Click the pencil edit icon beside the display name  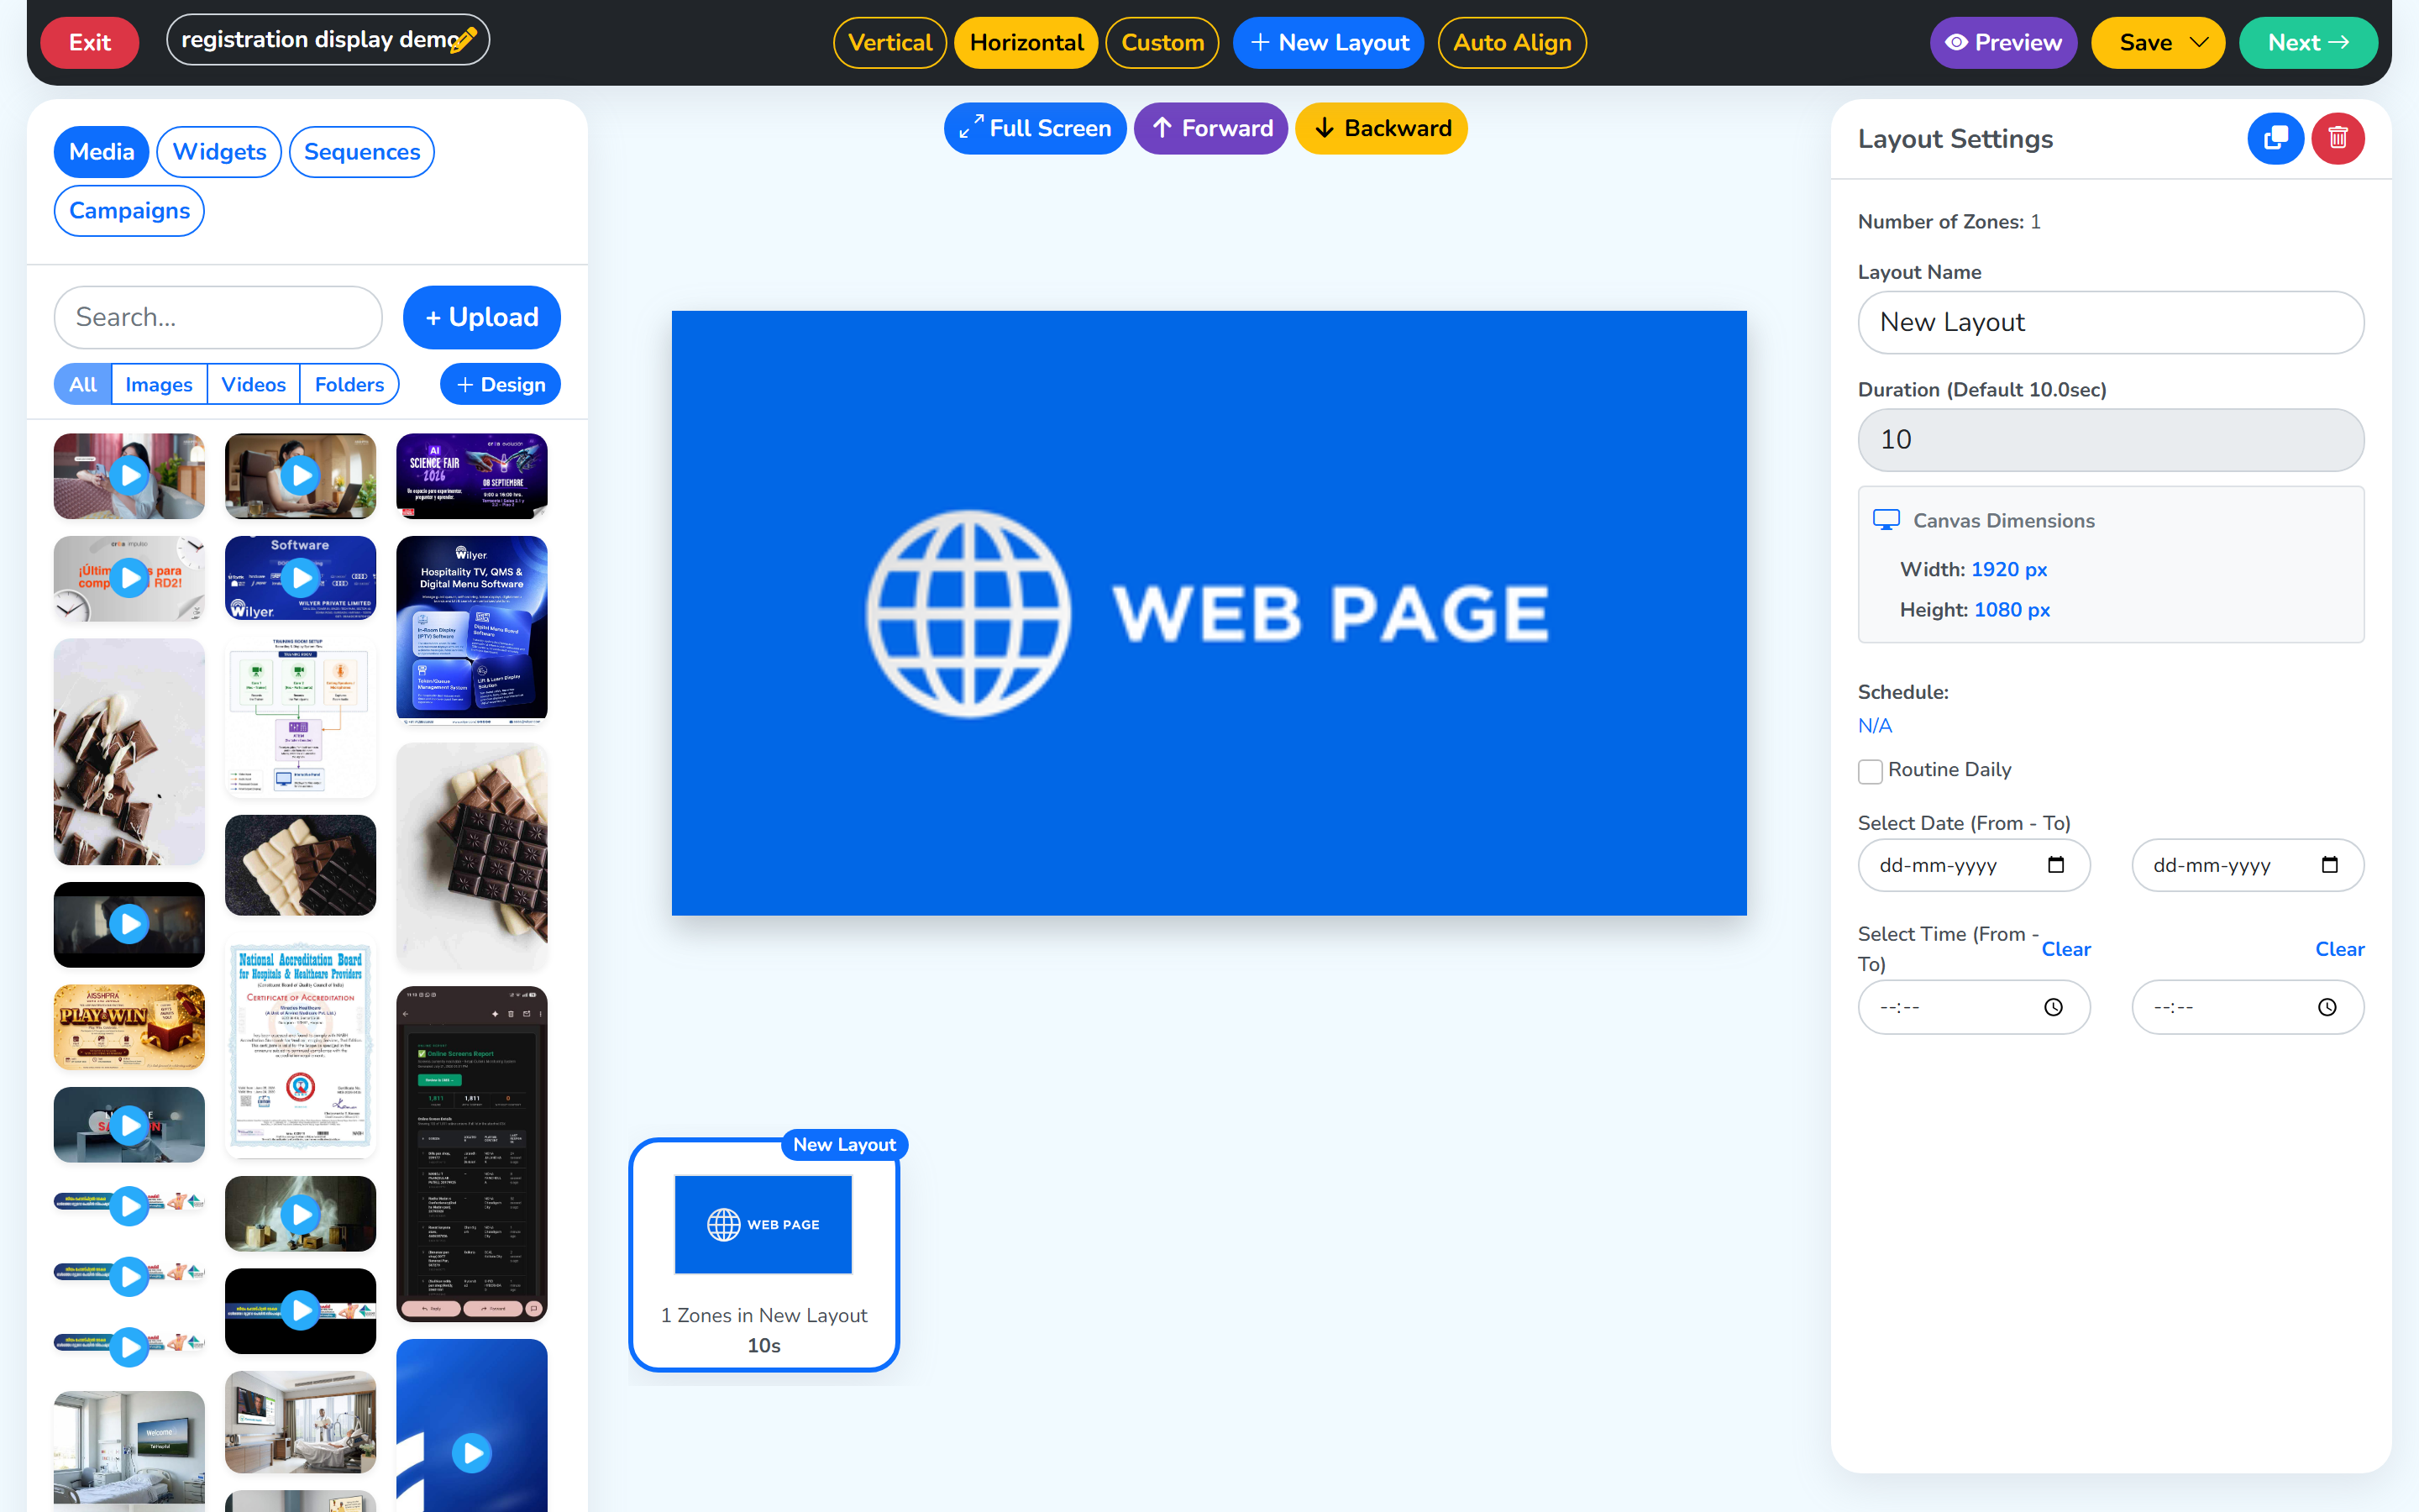[x=462, y=40]
